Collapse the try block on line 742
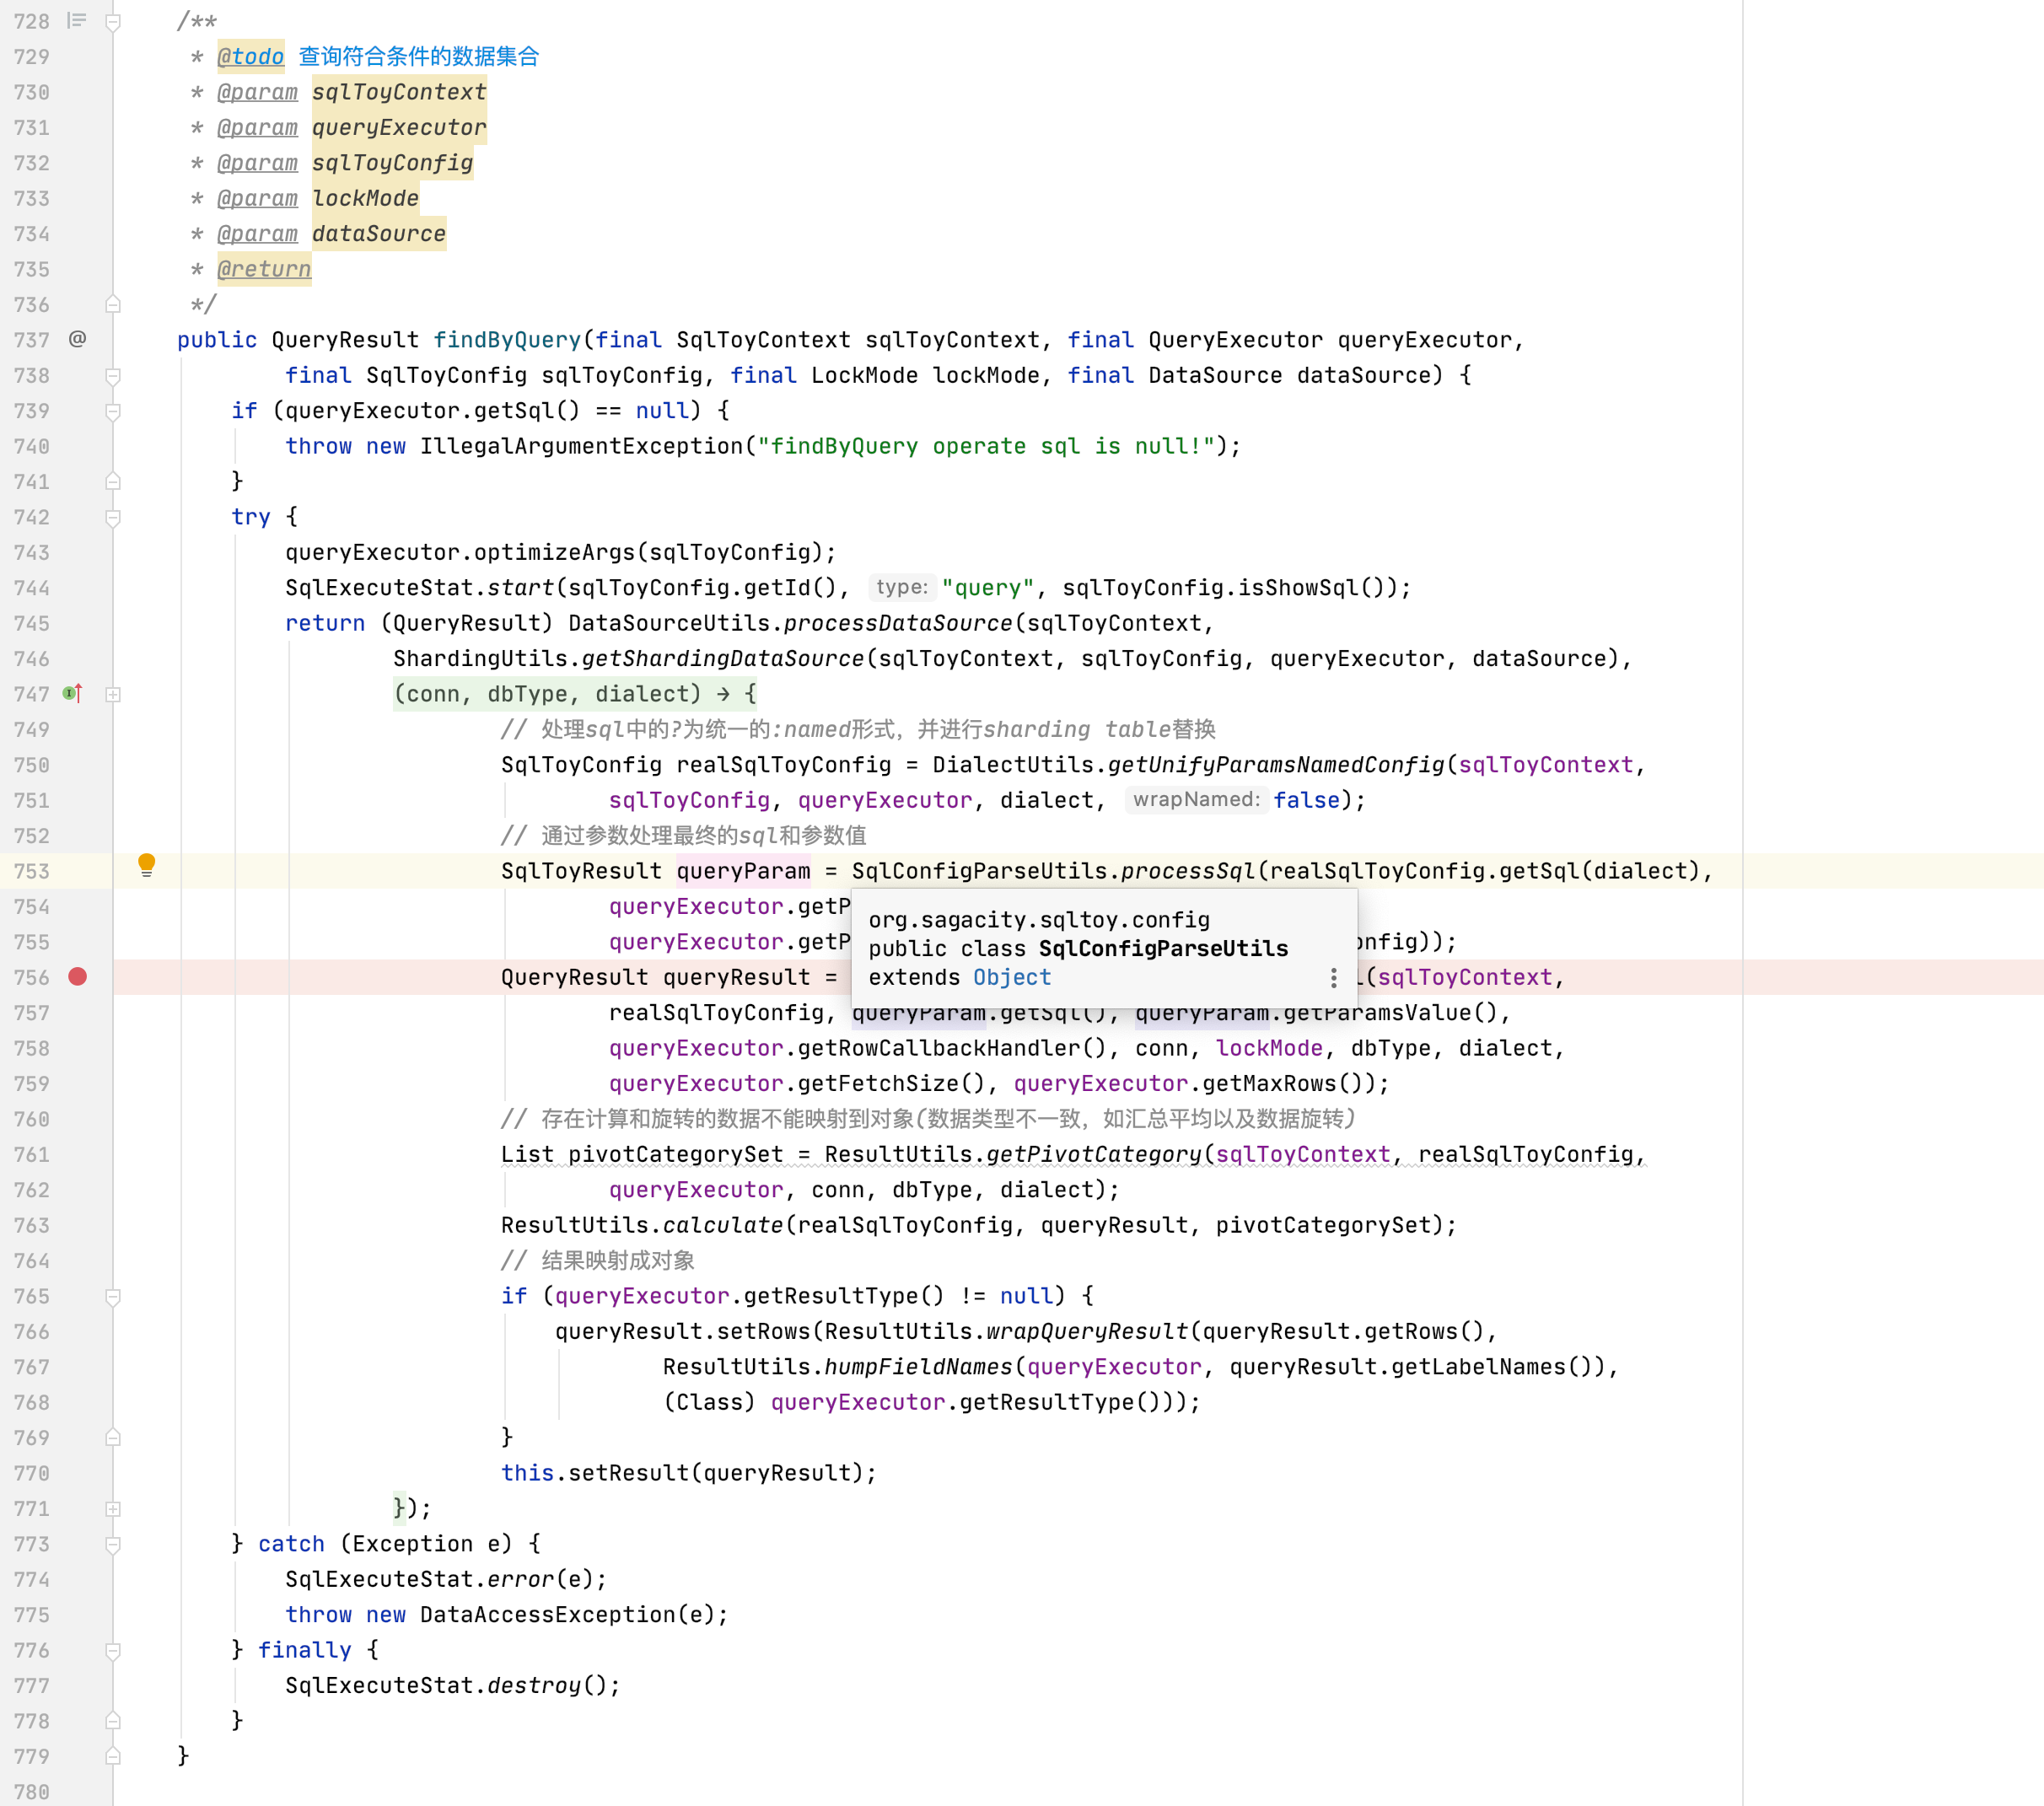 [x=113, y=517]
